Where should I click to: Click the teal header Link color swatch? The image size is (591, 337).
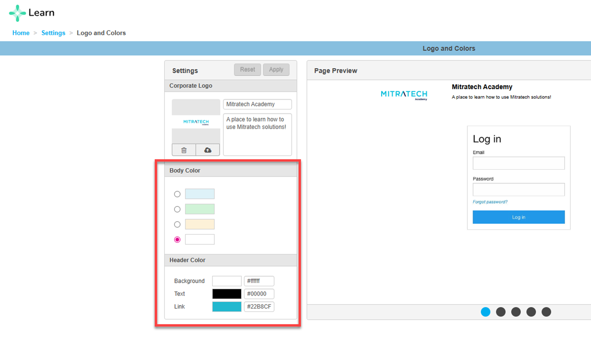click(227, 306)
